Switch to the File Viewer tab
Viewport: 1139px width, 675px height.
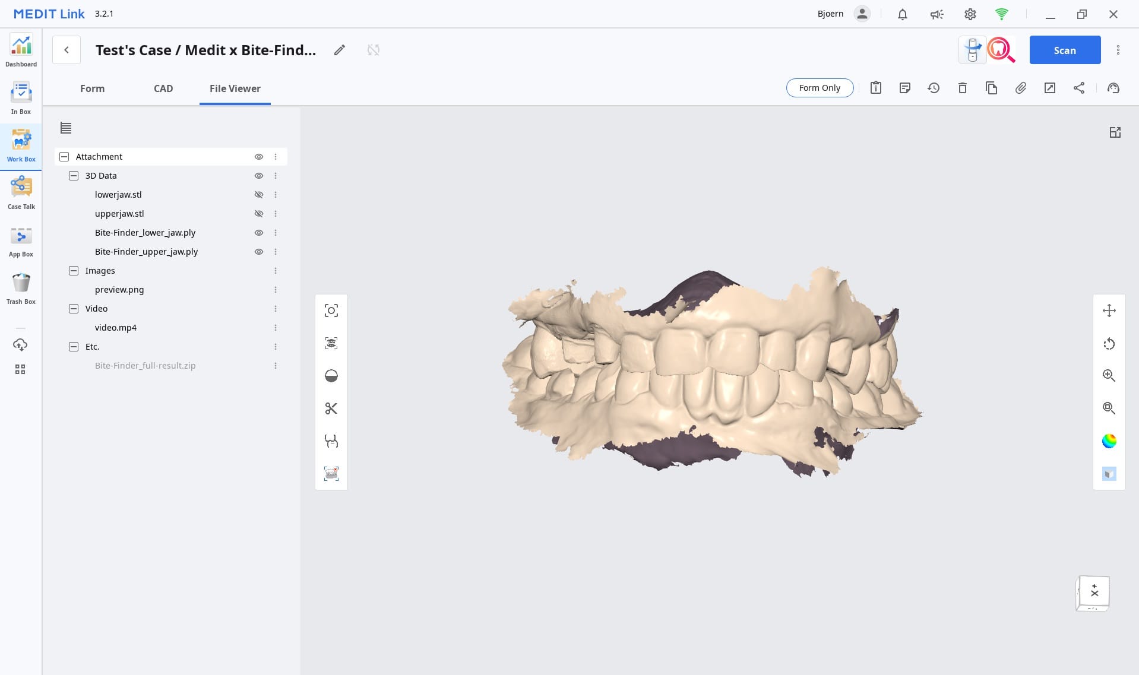pos(235,88)
